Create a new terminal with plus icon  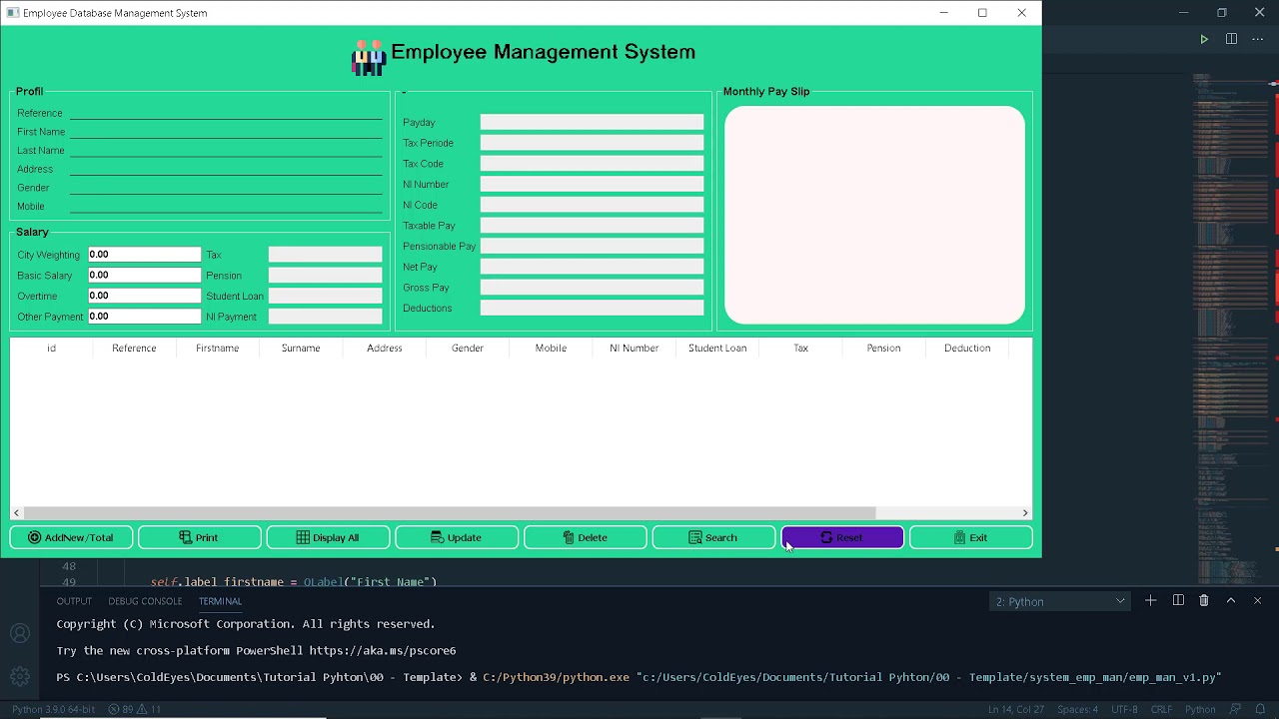pos(1151,600)
